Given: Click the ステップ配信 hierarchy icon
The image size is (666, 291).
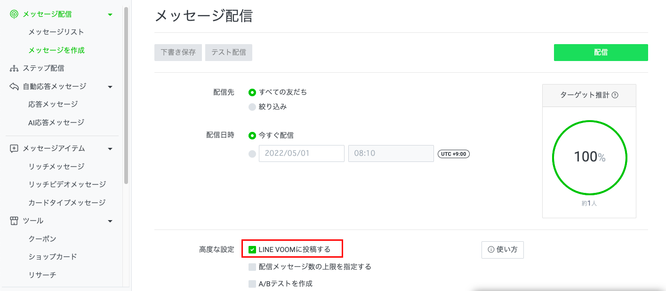Looking at the screenshot, I should click(x=14, y=69).
